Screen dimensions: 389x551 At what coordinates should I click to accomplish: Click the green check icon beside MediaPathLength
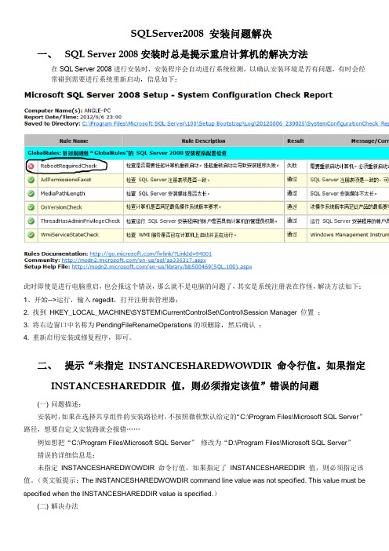(31, 193)
